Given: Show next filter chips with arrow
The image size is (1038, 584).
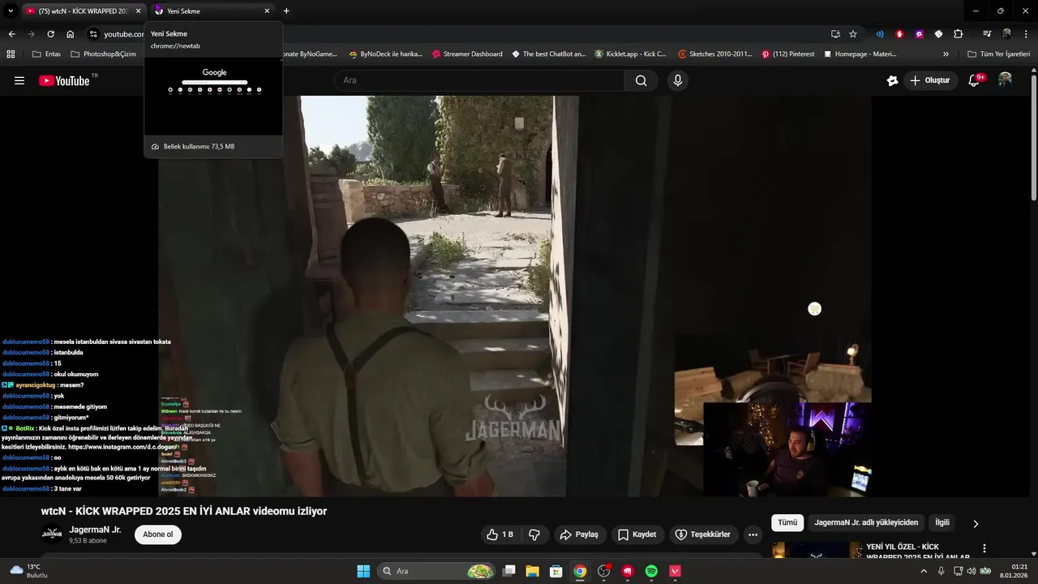Looking at the screenshot, I should pos(976,523).
